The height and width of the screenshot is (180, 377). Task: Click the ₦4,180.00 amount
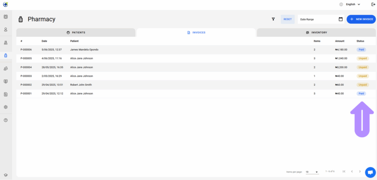[341, 50]
